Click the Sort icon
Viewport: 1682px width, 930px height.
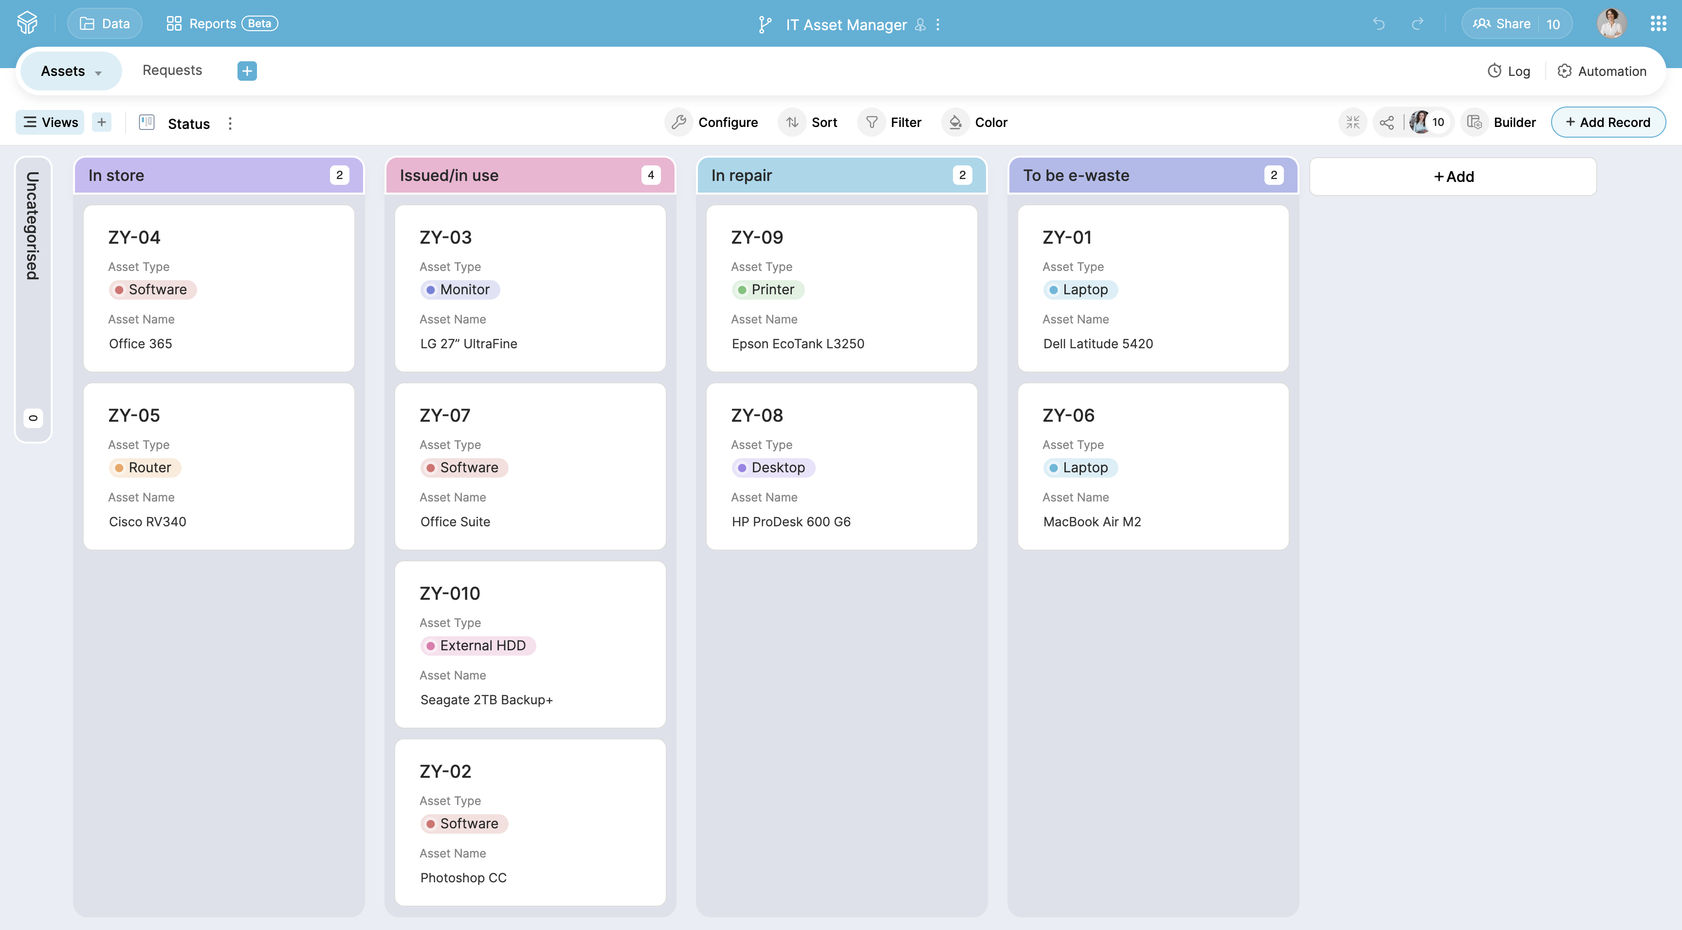793,122
